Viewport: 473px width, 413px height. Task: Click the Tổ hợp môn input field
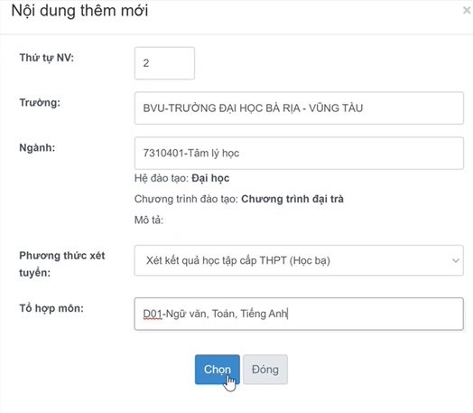(x=299, y=314)
